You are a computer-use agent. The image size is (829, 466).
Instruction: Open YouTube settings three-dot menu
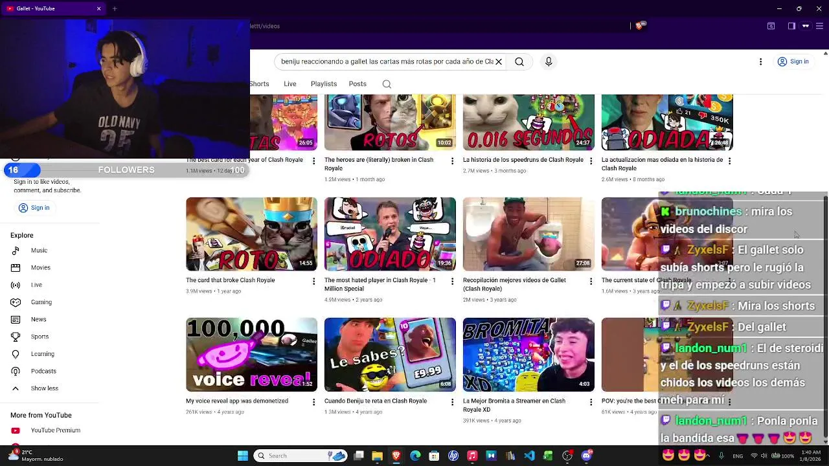coord(760,61)
